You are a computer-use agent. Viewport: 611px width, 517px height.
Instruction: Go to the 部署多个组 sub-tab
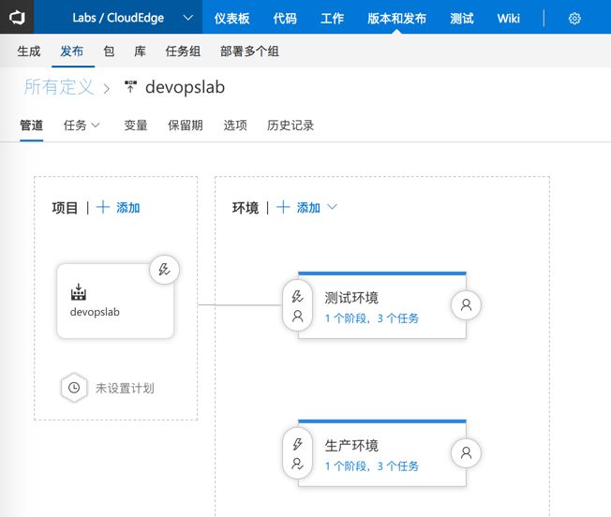(x=249, y=51)
